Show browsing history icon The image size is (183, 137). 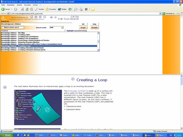[x=70, y=9]
